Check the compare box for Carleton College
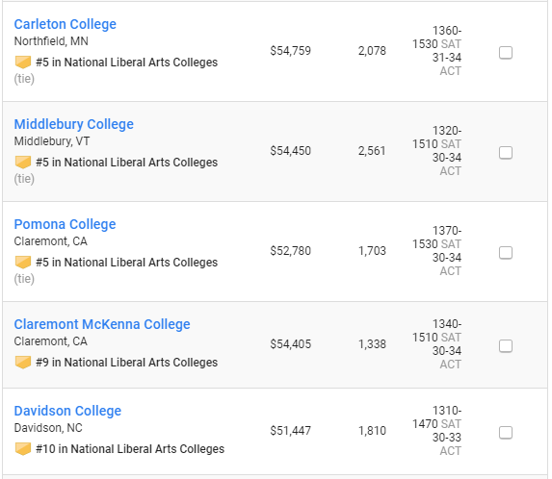The height and width of the screenshot is (479, 552). [x=506, y=53]
